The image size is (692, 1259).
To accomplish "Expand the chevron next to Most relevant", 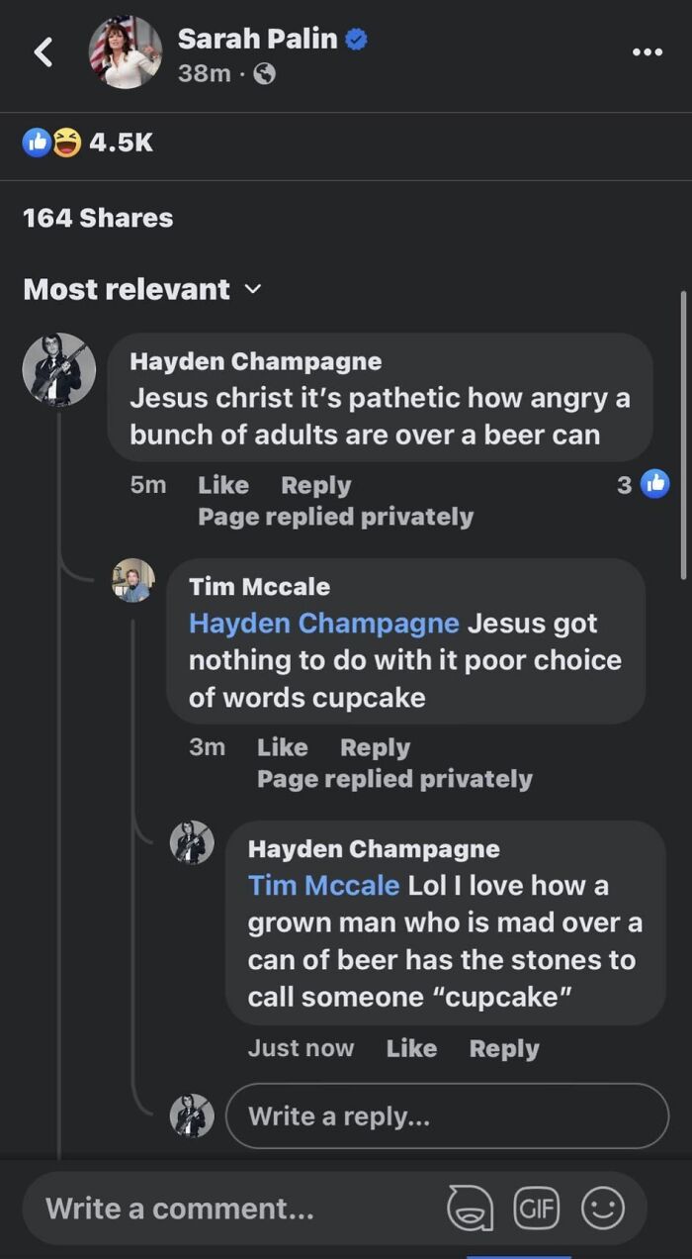I will pyautogui.click(x=251, y=290).
